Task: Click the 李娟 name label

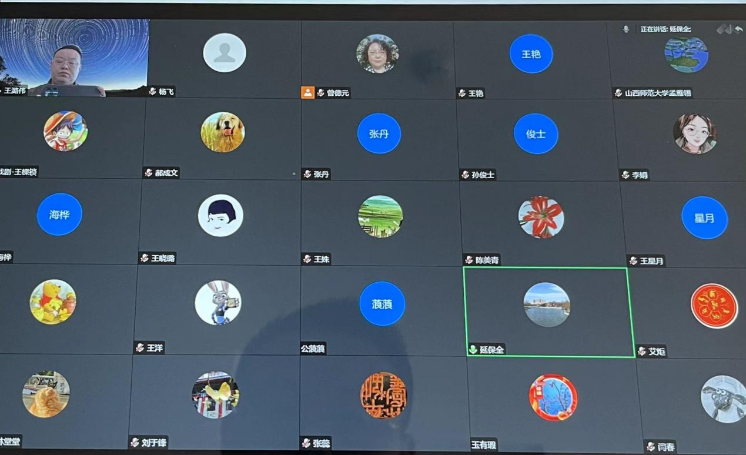Action: click(640, 175)
